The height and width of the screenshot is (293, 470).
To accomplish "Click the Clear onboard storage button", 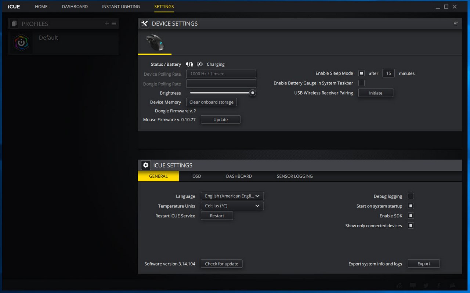I will [211, 102].
